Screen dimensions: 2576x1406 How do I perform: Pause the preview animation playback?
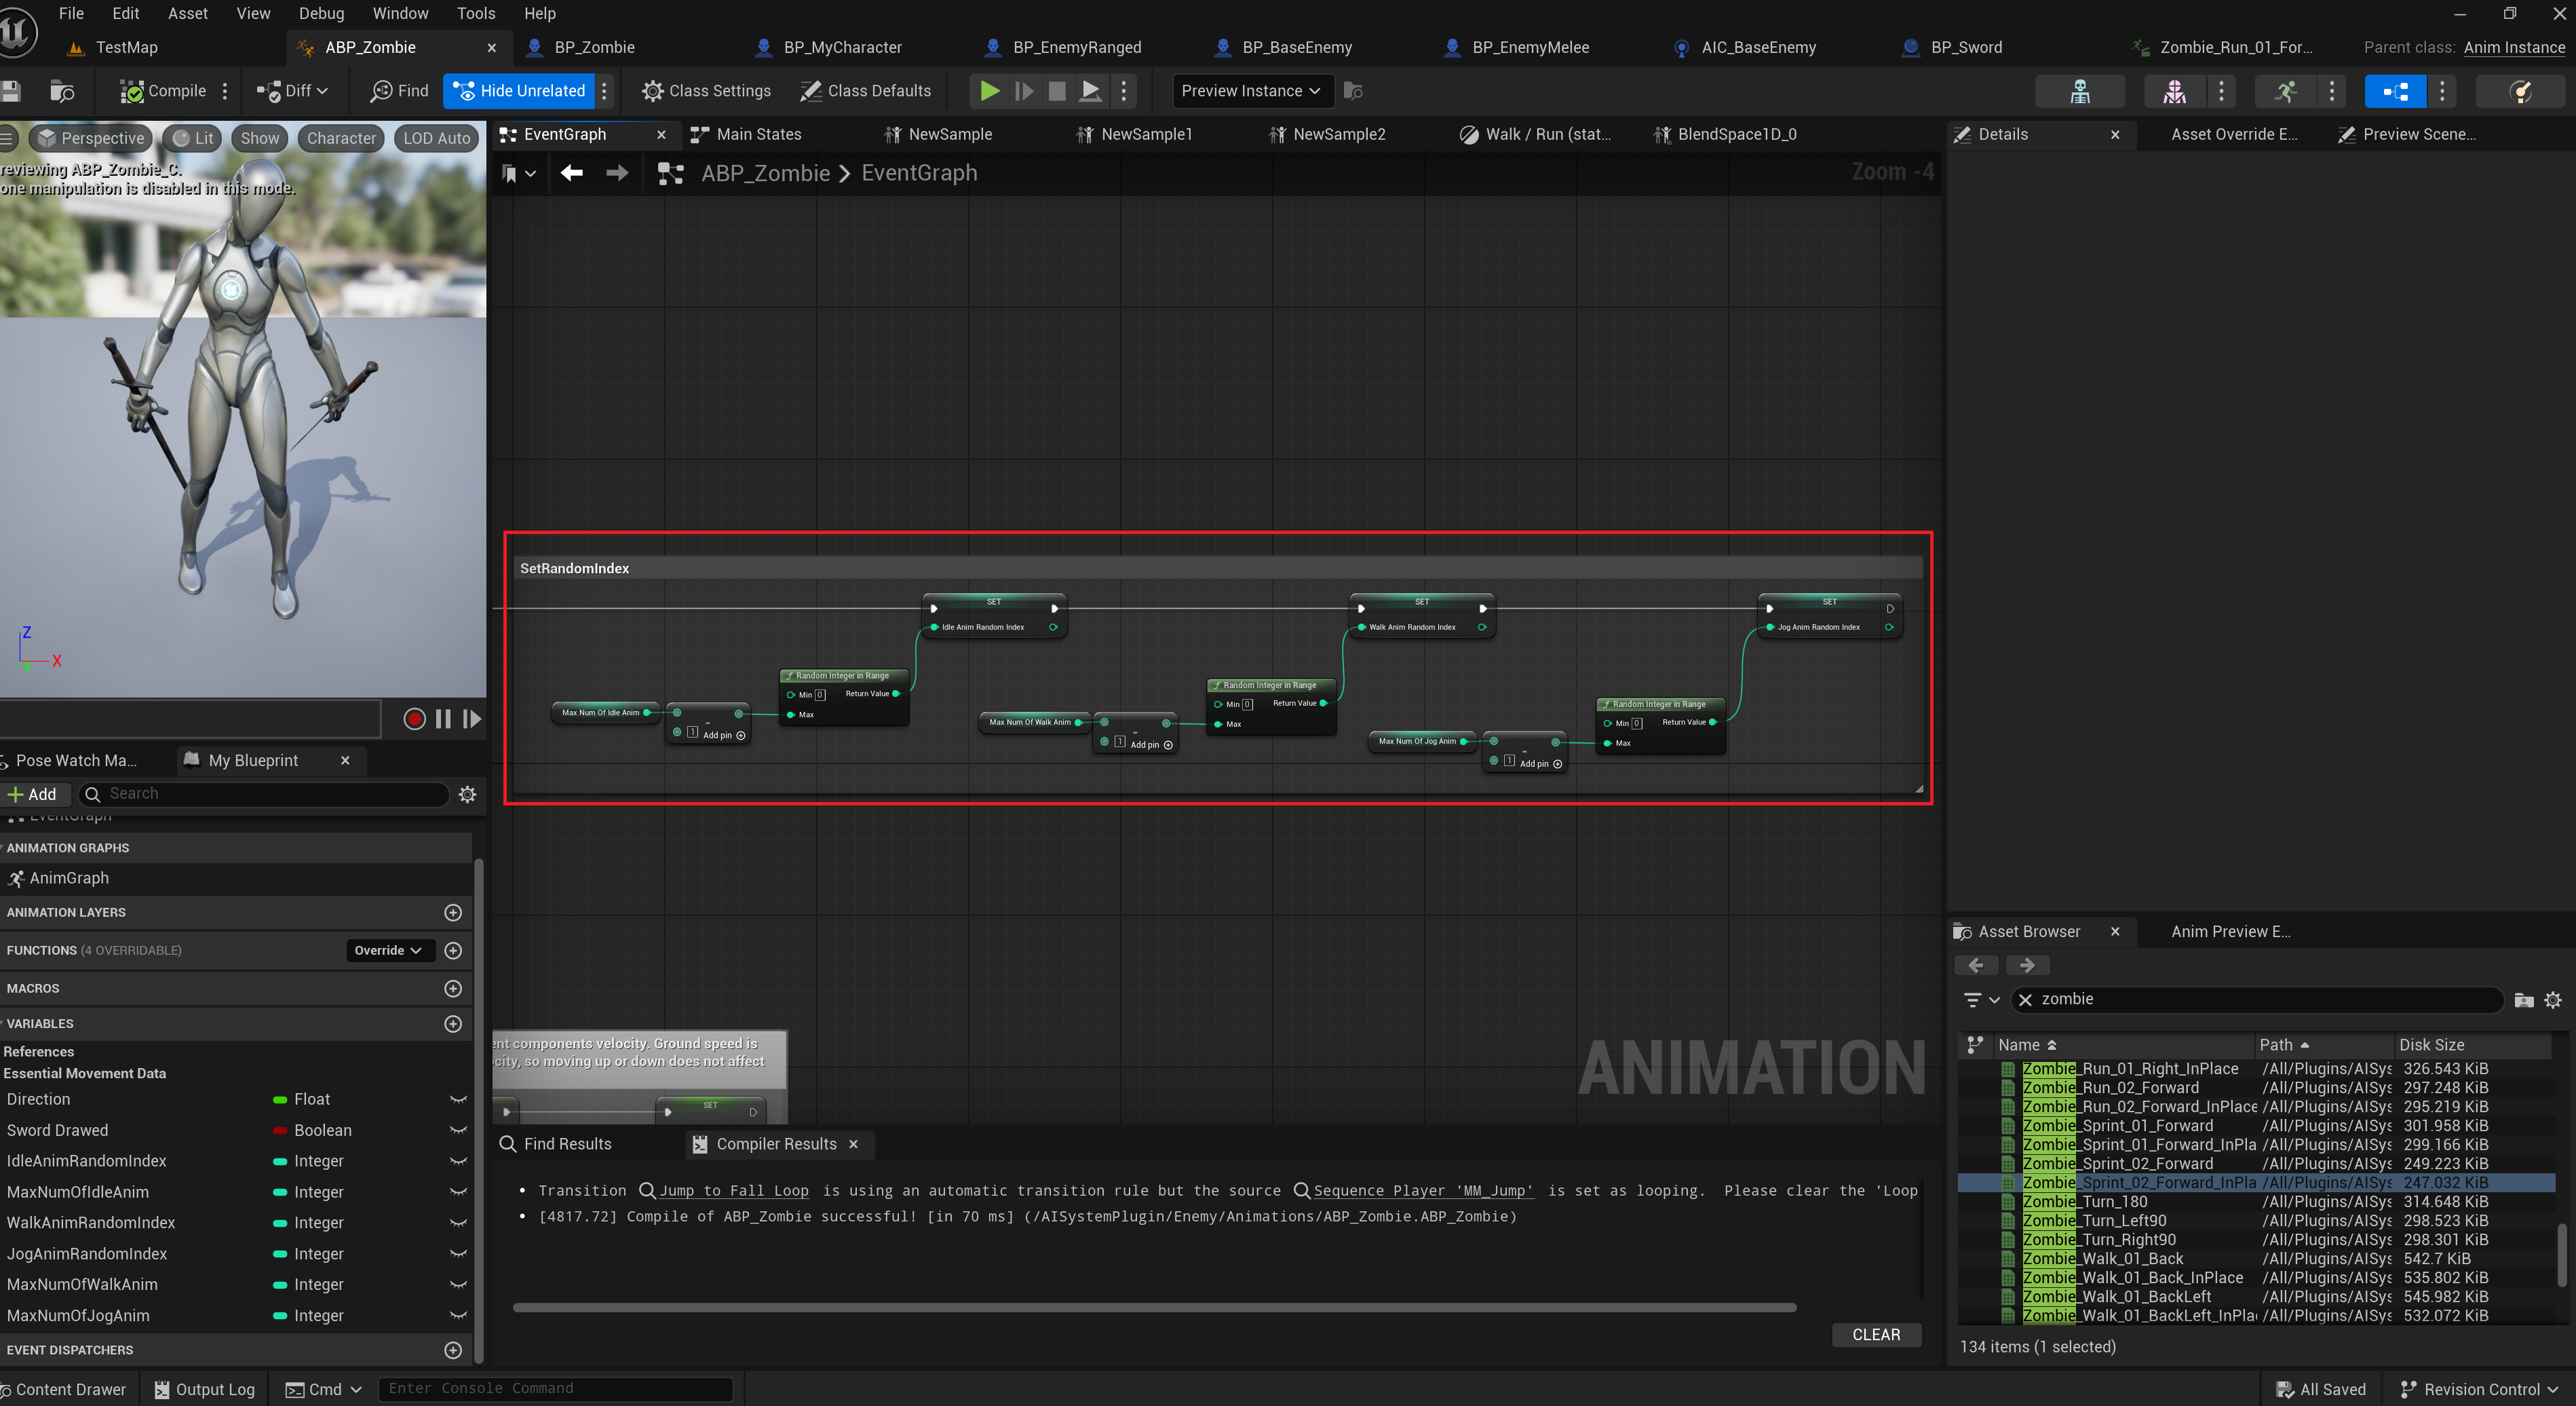(x=443, y=719)
